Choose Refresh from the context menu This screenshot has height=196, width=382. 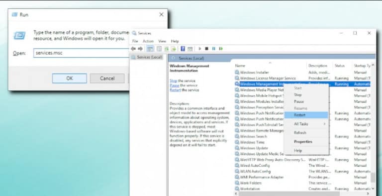click(x=307, y=133)
